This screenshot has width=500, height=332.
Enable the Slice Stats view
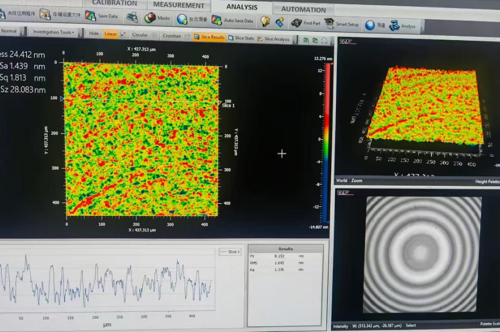241,38
